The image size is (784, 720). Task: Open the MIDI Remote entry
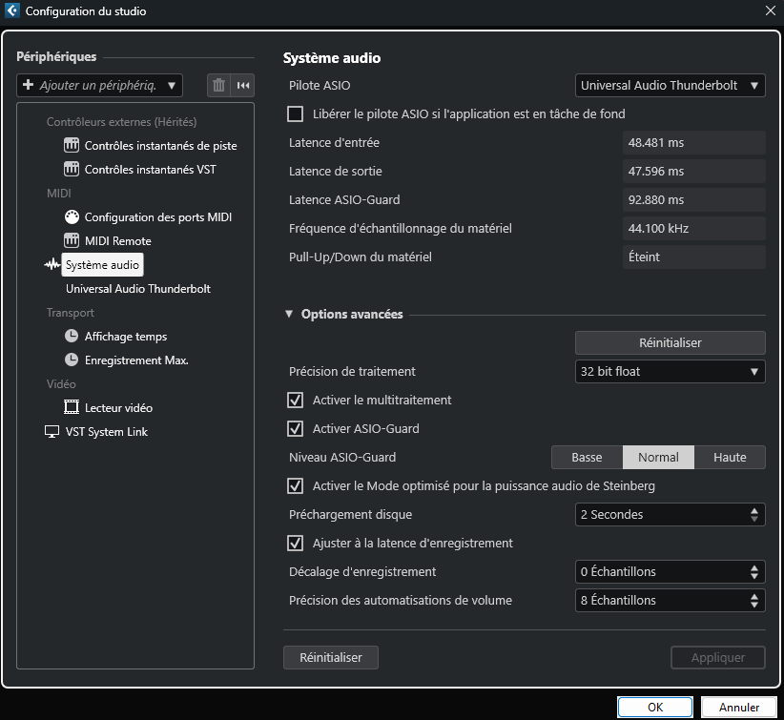[x=117, y=241]
